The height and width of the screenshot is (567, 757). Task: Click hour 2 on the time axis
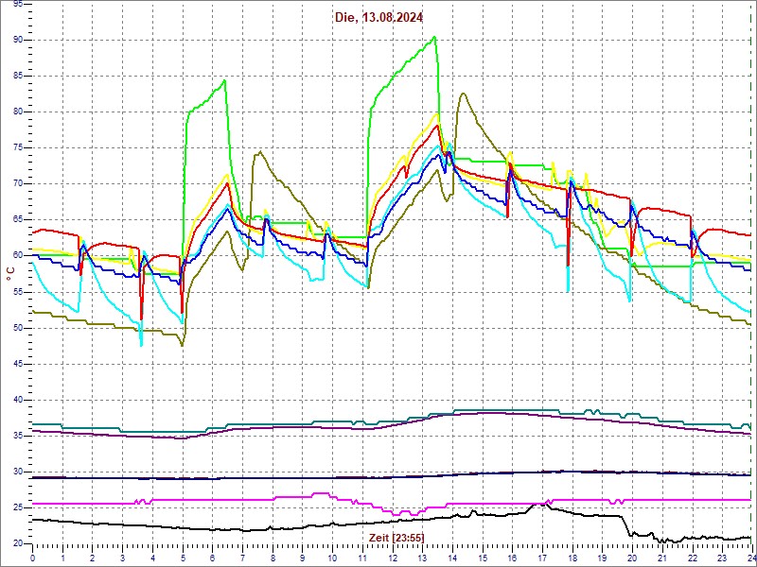pyautogui.click(x=93, y=558)
